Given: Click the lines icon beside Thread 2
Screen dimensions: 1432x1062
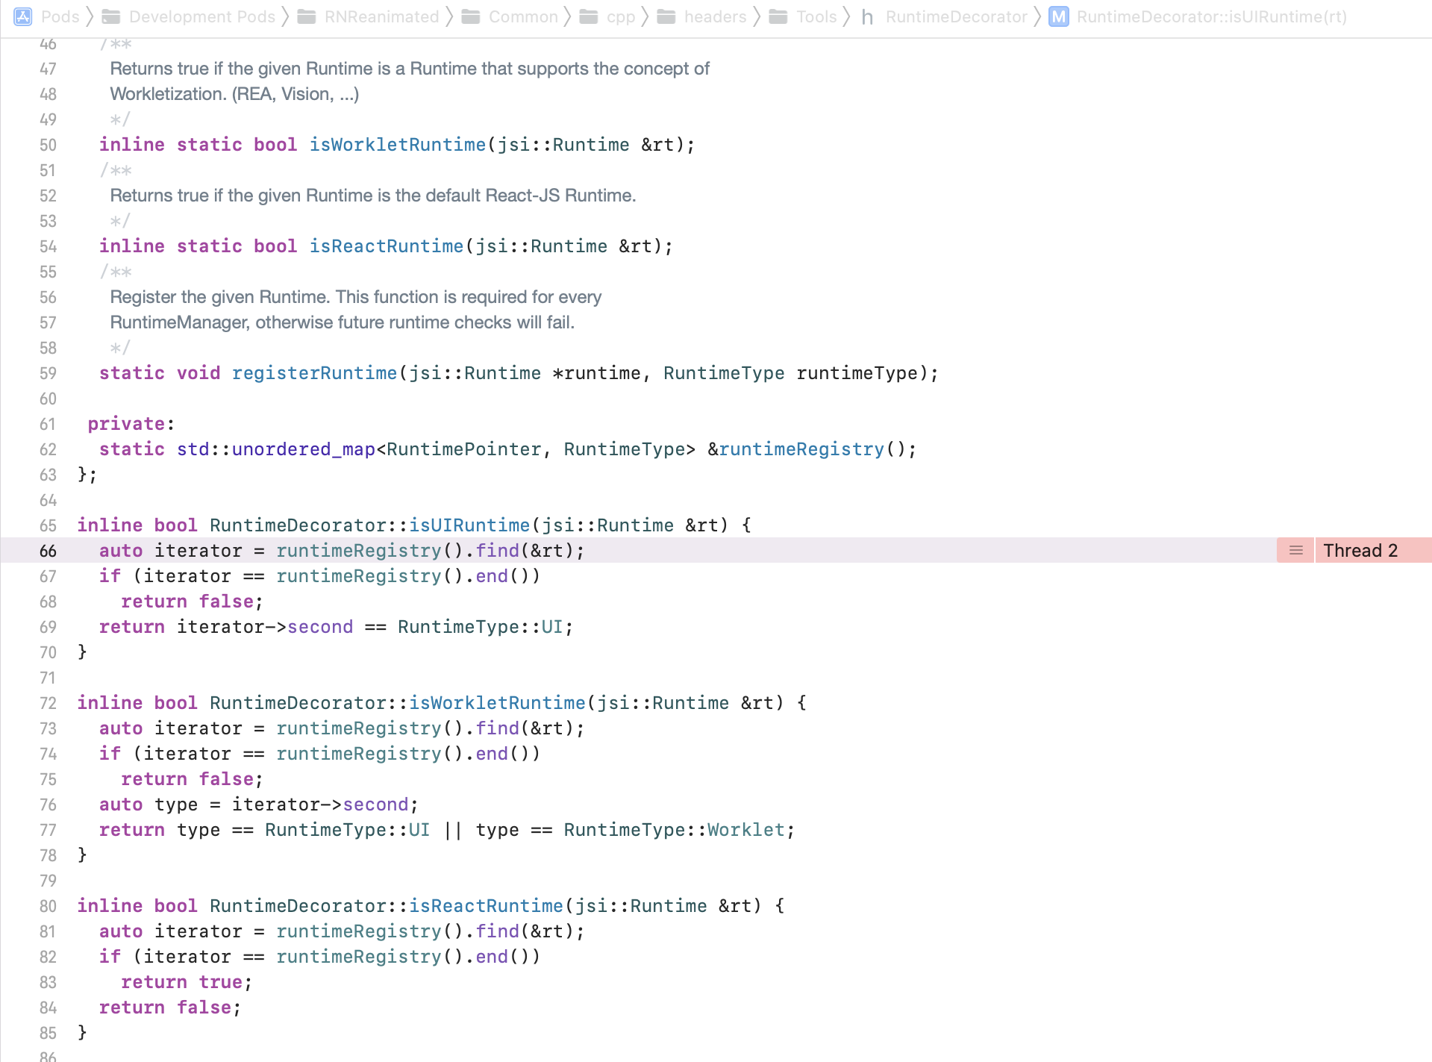Looking at the screenshot, I should 1296,550.
